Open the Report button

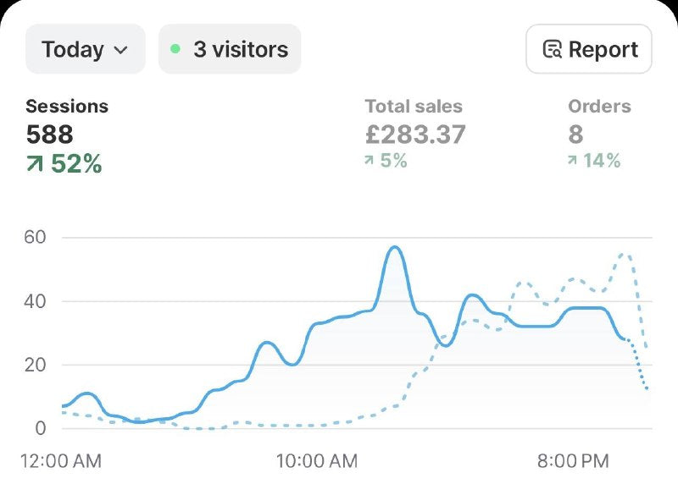[588, 49]
